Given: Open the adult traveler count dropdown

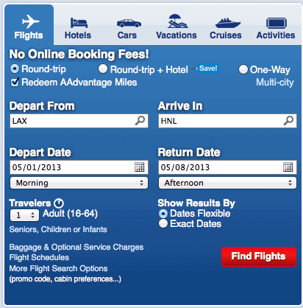Looking at the screenshot, I should [x=24, y=215].
